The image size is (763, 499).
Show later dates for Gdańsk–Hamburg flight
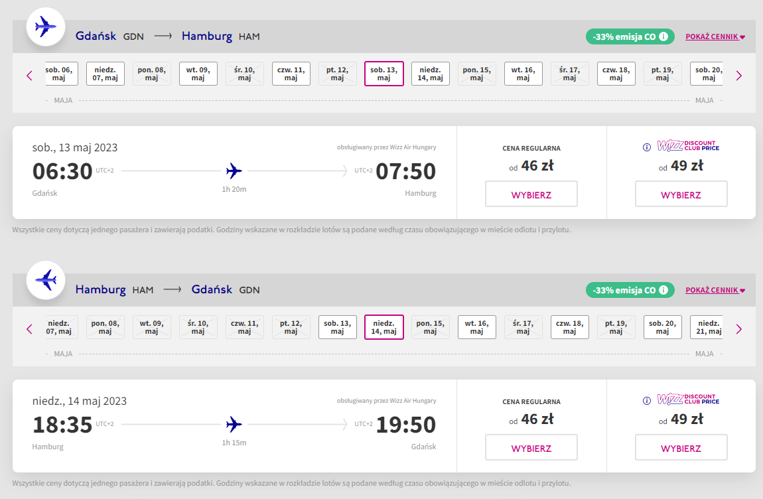tap(739, 76)
